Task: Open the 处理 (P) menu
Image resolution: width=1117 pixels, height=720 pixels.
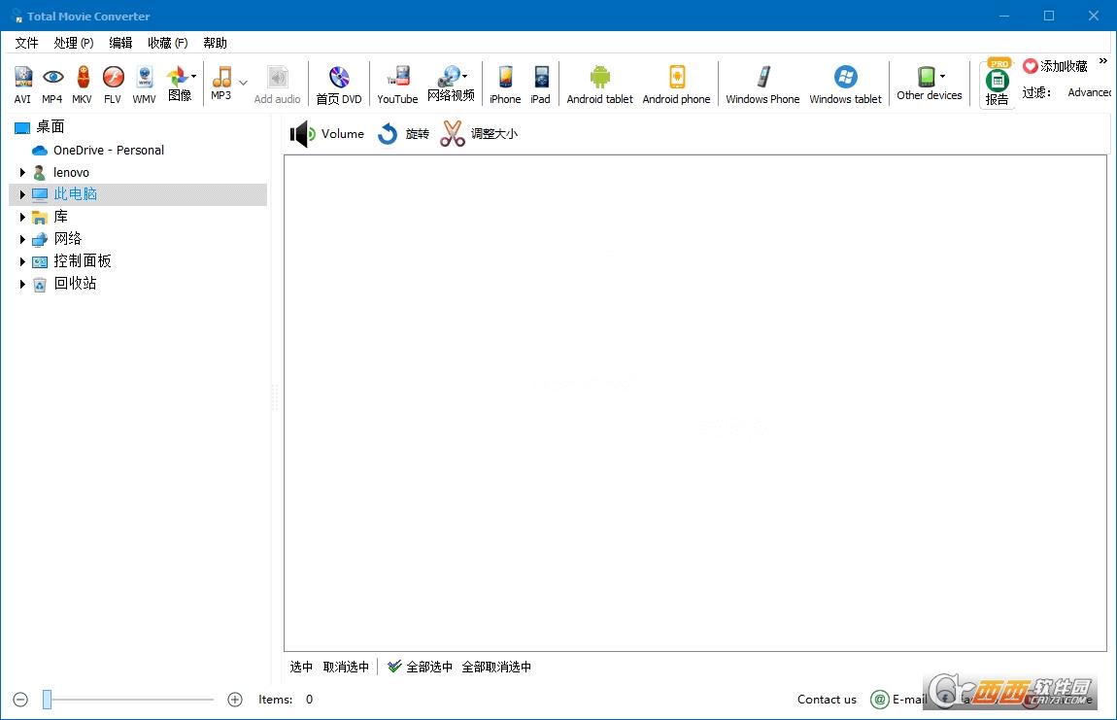Action: (74, 43)
